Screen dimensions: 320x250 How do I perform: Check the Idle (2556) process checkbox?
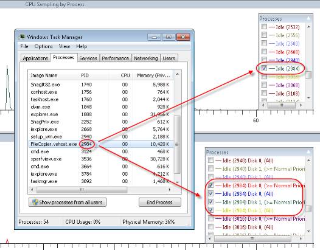click(264, 35)
